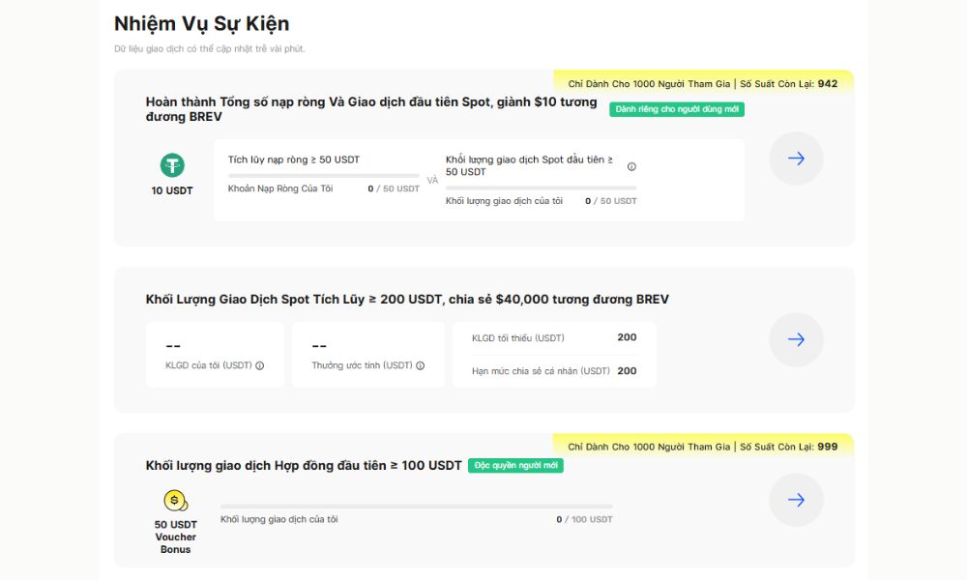Click the green USDT Tether icon
The image size is (967, 580).
click(171, 165)
